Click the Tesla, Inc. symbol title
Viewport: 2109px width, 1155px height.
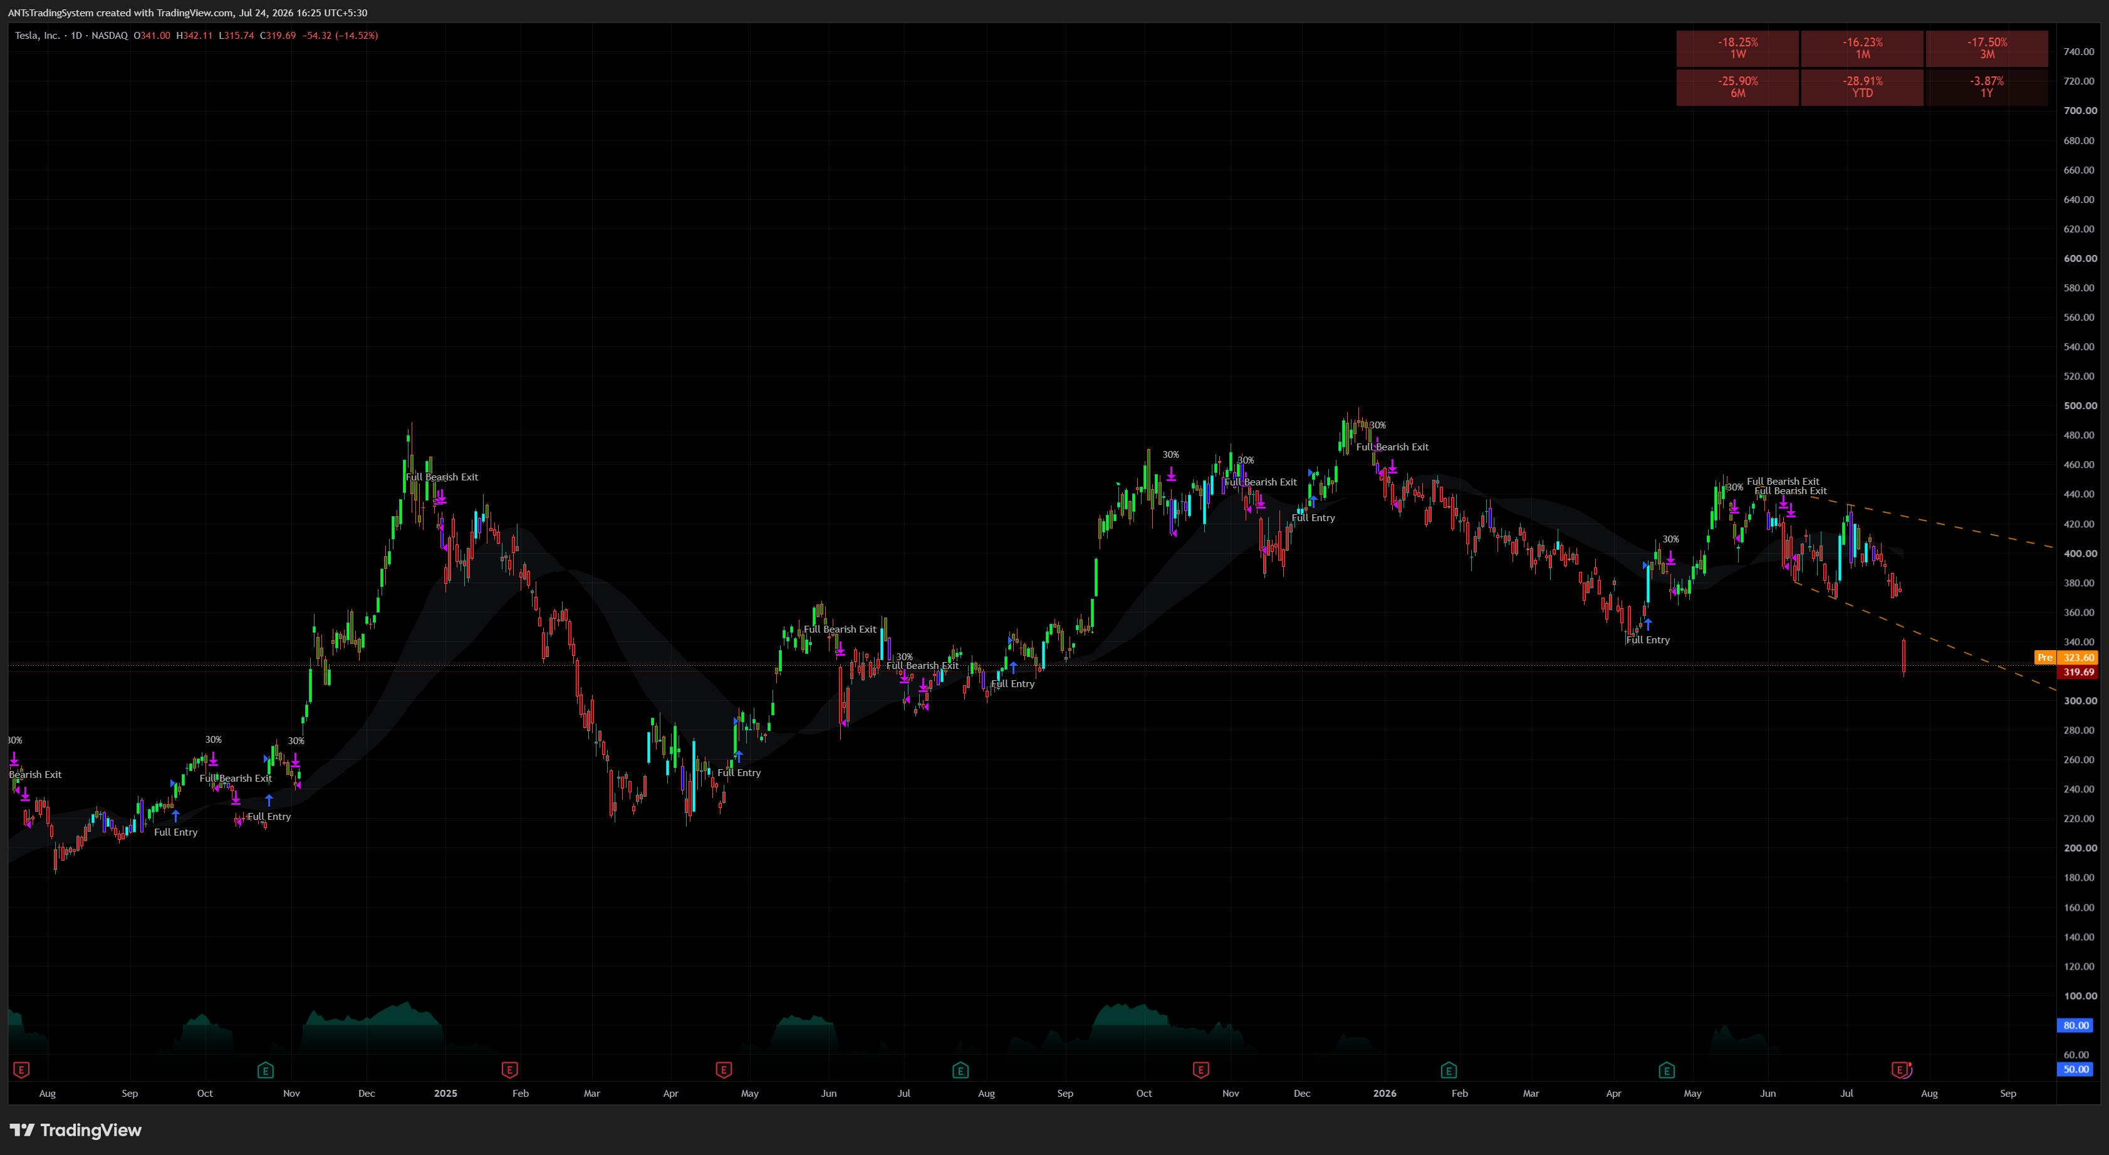[37, 35]
